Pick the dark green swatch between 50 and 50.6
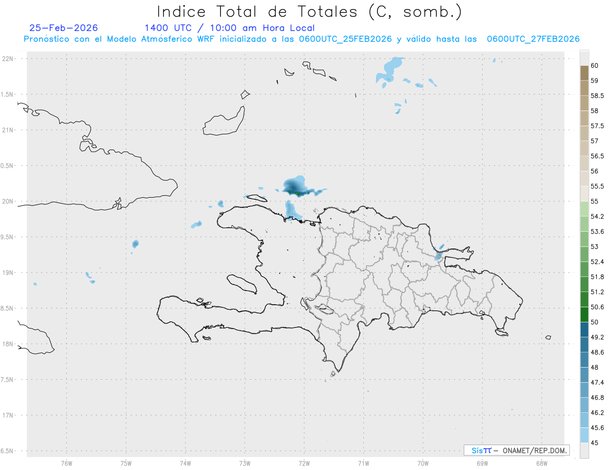The height and width of the screenshot is (470, 608). (584, 314)
